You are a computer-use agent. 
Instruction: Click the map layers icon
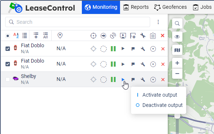[177, 50]
